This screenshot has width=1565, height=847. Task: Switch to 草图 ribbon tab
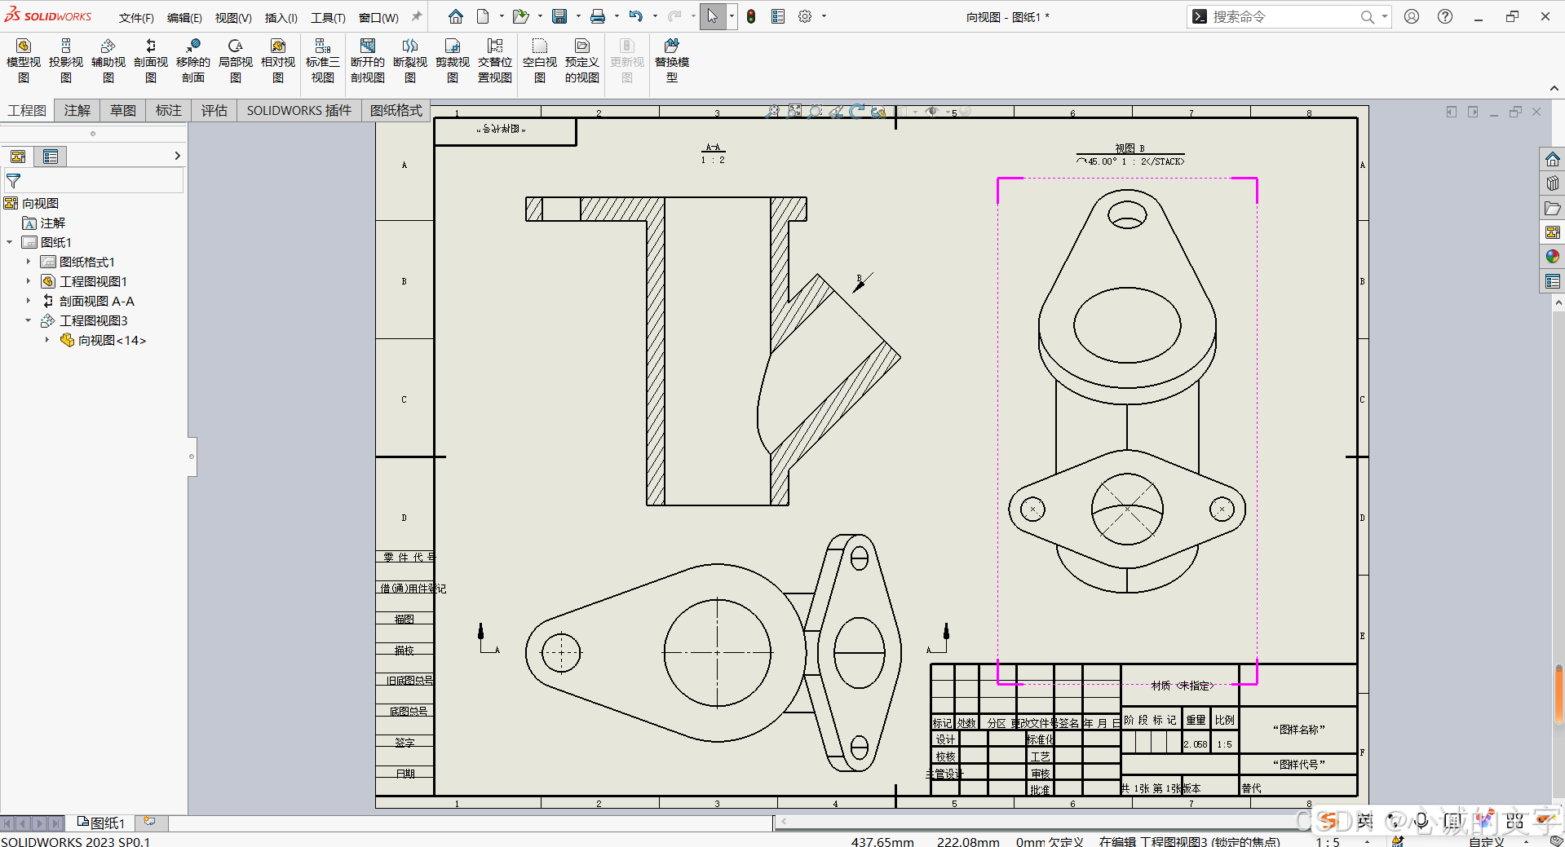[123, 111]
